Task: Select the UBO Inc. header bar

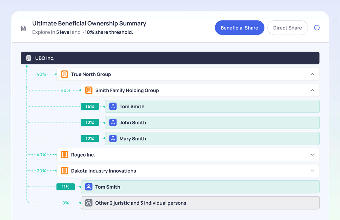Action: [x=170, y=58]
